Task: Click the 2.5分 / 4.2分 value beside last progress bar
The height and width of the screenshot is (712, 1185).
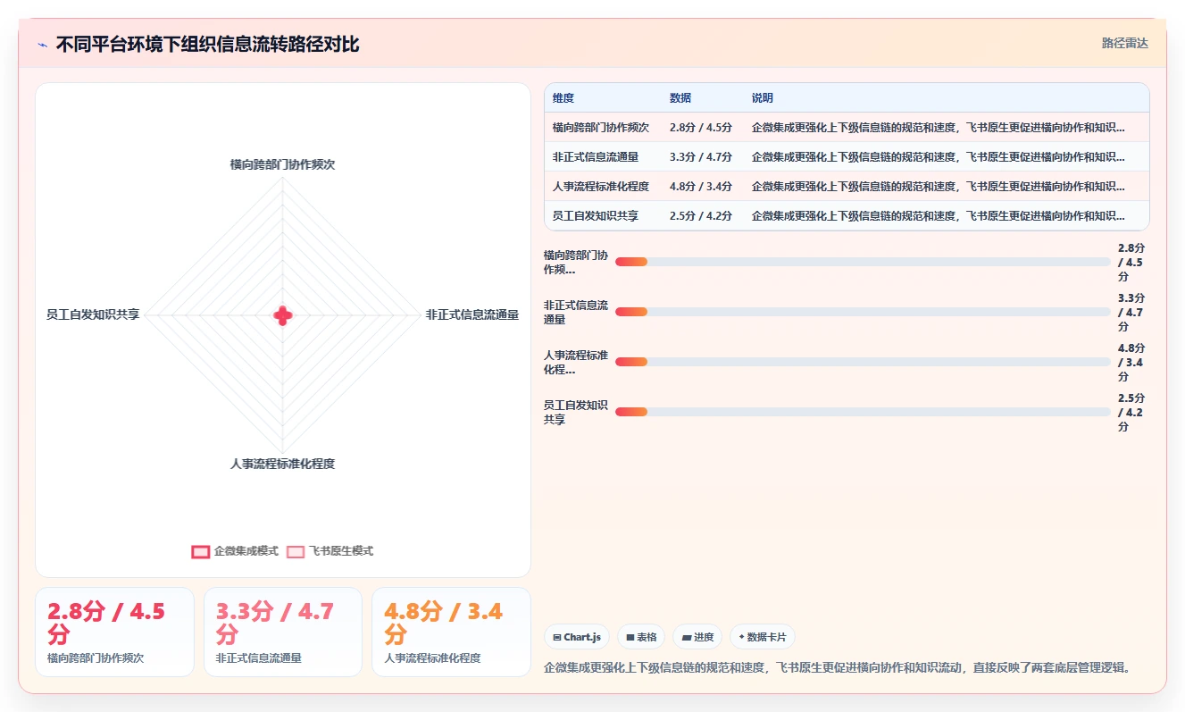Action: coord(1131,412)
